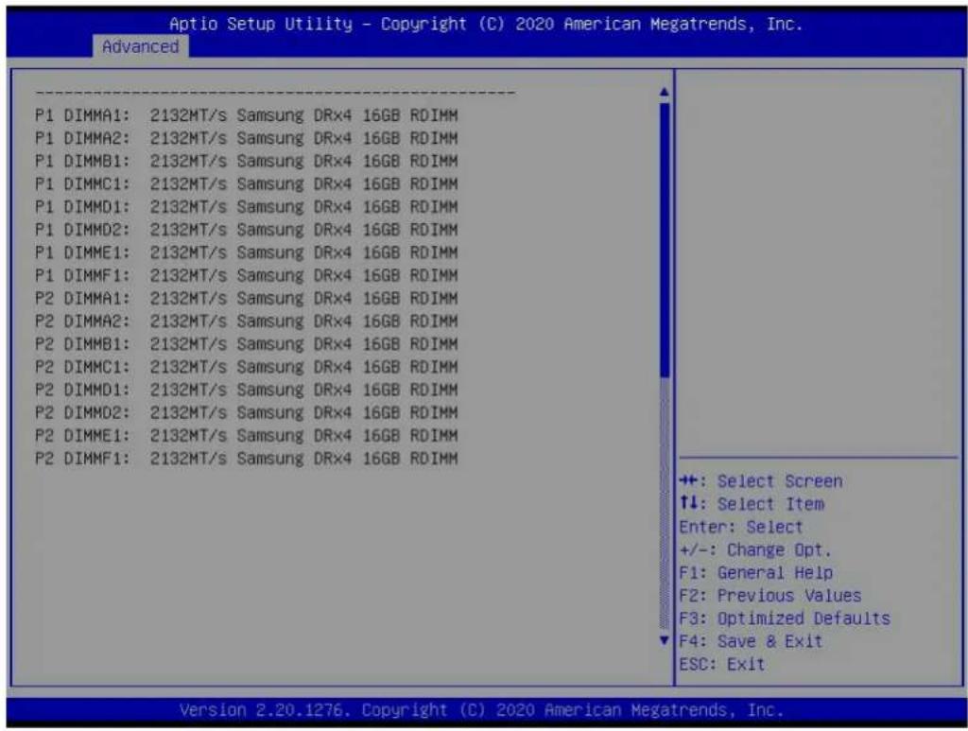Click the scrollbar down arrow

(x=665, y=640)
